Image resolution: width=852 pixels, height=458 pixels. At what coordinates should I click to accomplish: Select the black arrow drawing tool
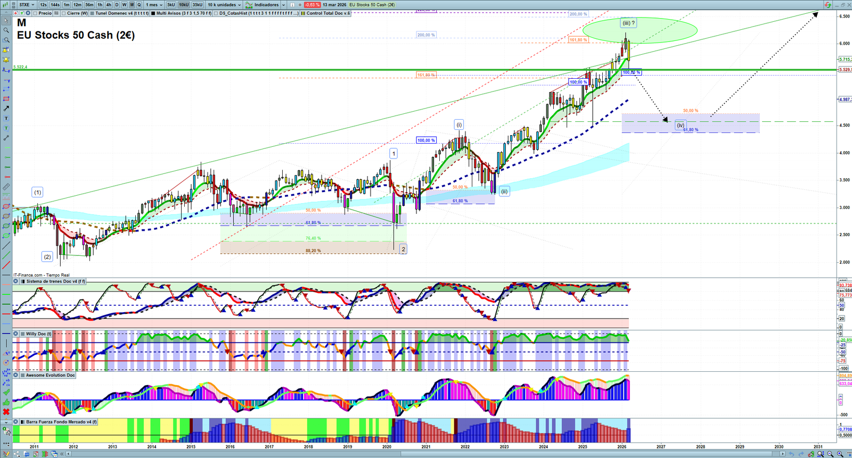(6, 109)
